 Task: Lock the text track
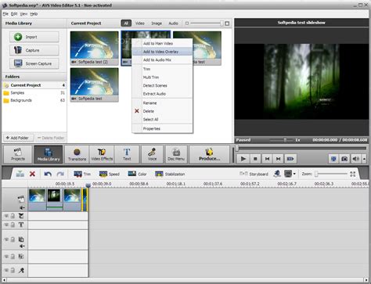(x=13, y=225)
